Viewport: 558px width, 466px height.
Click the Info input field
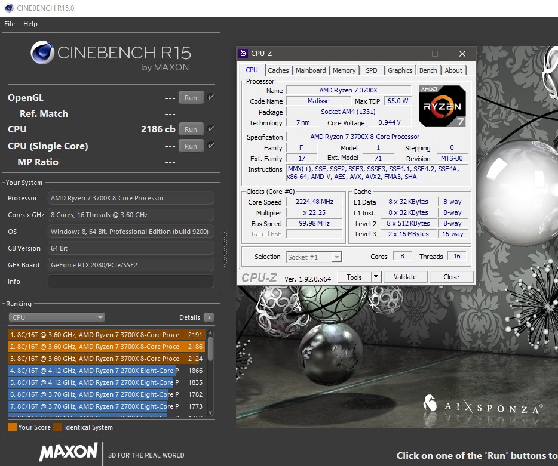(131, 282)
